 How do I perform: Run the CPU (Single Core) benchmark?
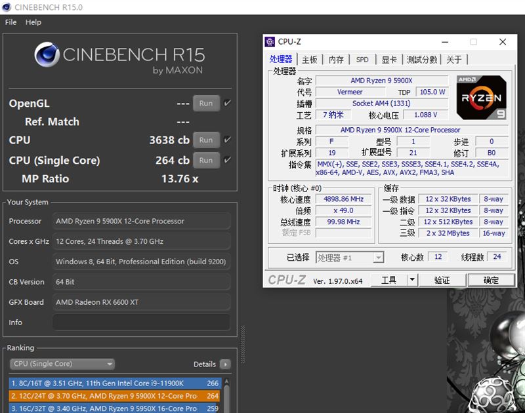(x=206, y=160)
